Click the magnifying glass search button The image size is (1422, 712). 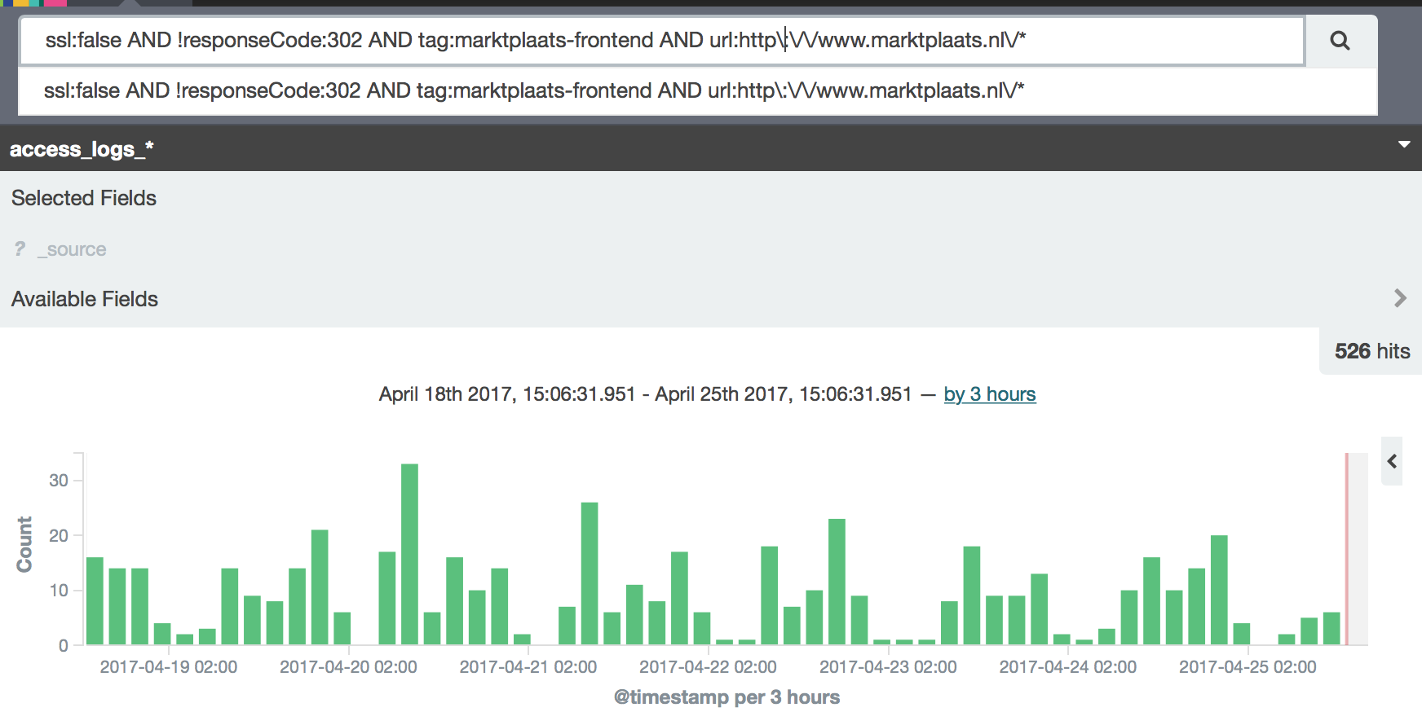(1340, 41)
